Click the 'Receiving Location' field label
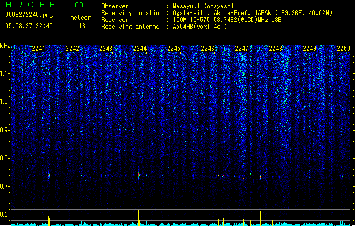This screenshot has width=356, height=226. 132,13
